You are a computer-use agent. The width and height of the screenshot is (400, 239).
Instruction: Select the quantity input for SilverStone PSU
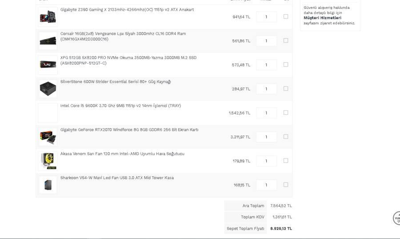(266, 89)
